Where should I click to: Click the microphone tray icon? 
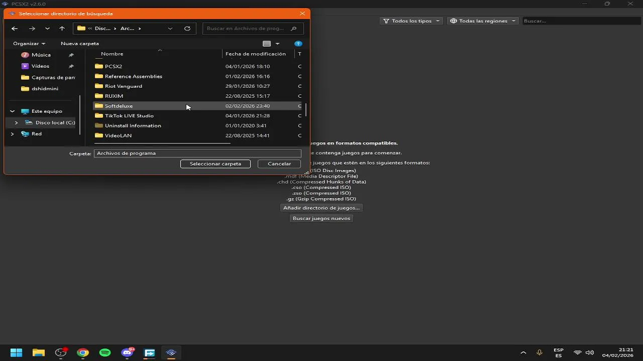pyautogui.click(x=540, y=352)
